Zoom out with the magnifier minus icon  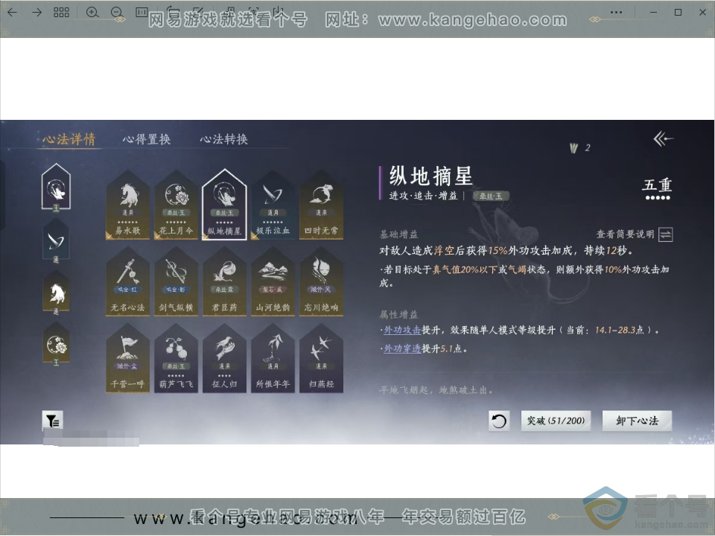[117, 13]
